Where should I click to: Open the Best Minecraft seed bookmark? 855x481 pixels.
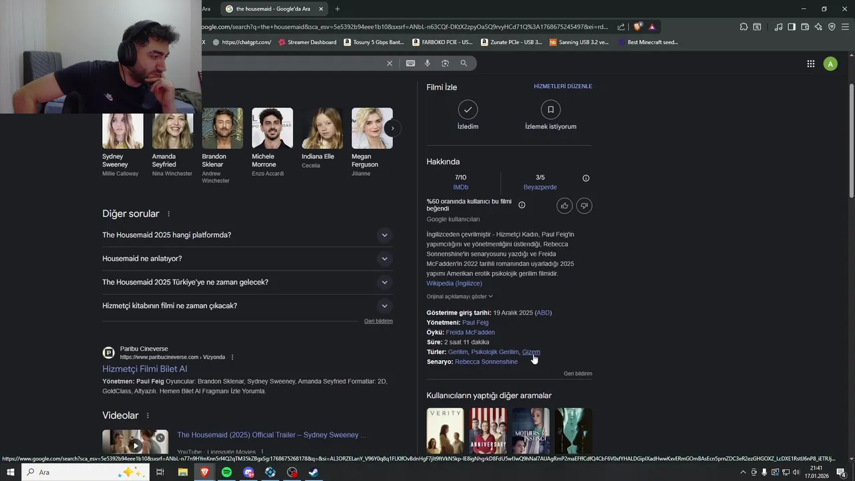(648, 42)
